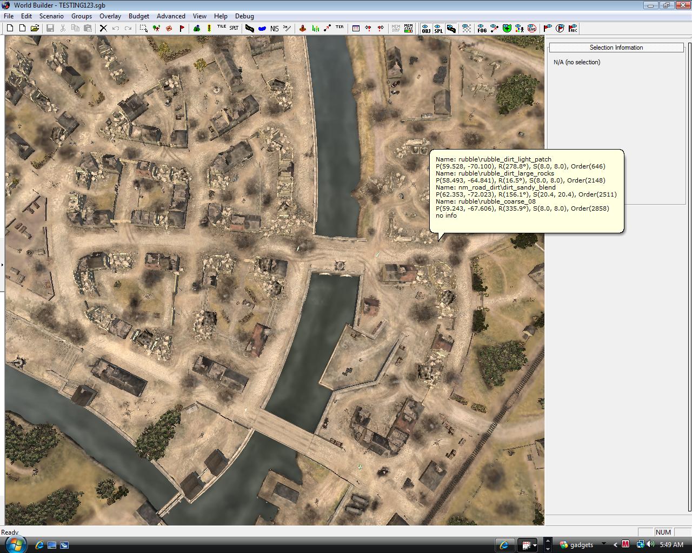Toggle FOG visibility eye button

click(482, 28)
